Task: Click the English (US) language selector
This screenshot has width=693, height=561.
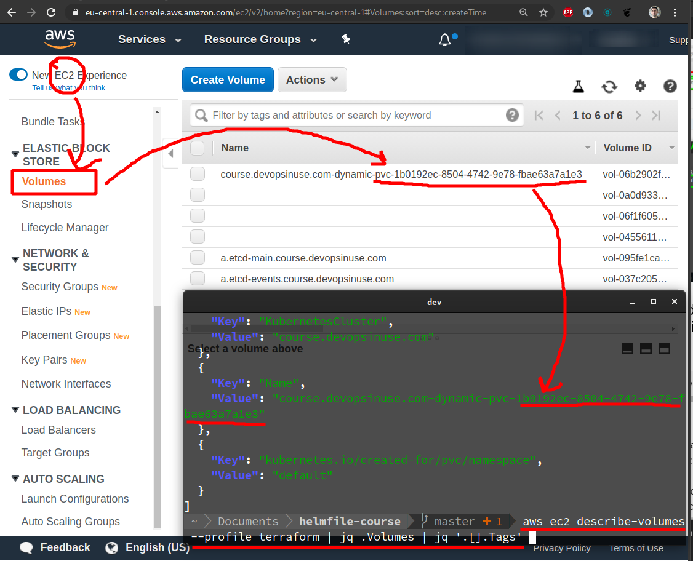Action: (158, 547)
